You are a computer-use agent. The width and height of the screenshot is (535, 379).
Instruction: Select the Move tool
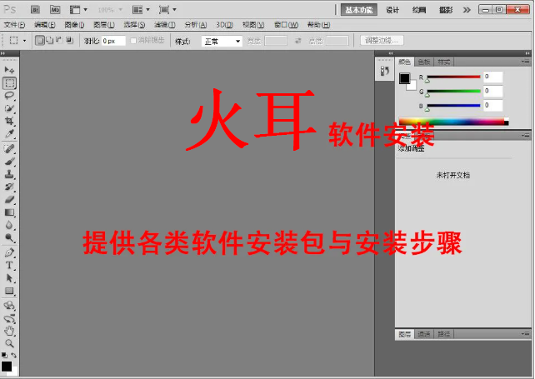[9, 70]
